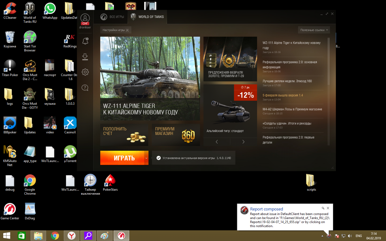This screenshot has height=241, width=386.
Task: Open Game Center desktop shortcut
Action: (x=10, y=211)
